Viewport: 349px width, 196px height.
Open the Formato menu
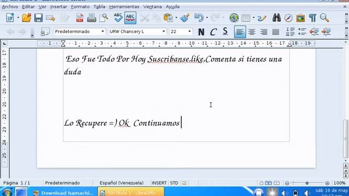pyautogui.click(x=80, y=7)
